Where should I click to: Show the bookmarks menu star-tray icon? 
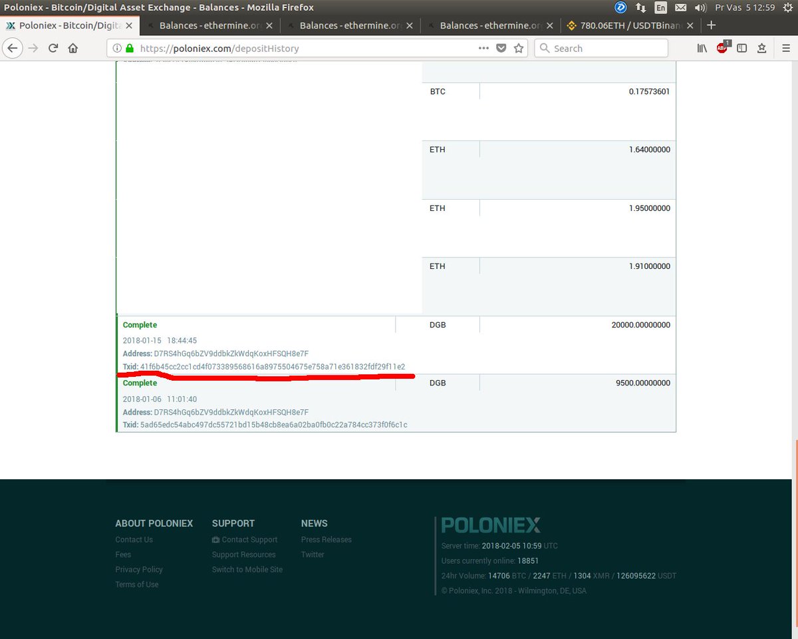762,48
